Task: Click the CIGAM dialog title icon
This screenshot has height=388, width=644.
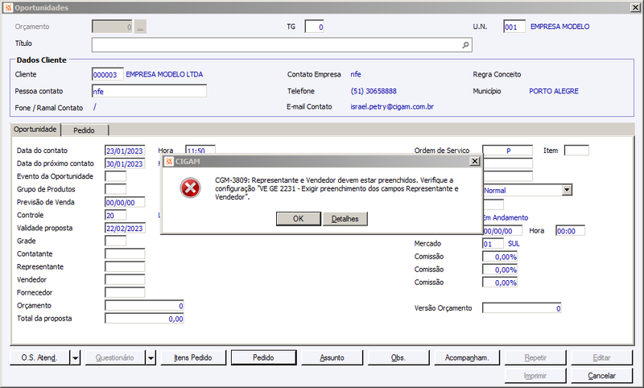Action: 169,161
